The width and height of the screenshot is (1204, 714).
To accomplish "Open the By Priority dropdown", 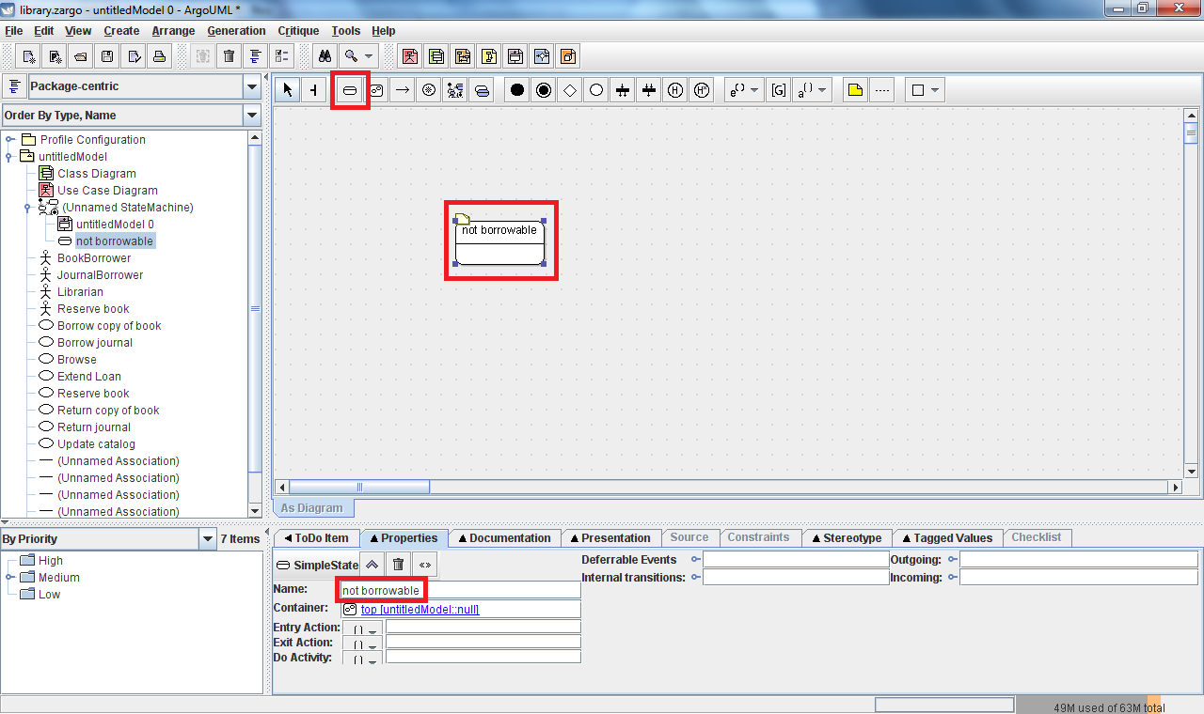I will 208,539.
